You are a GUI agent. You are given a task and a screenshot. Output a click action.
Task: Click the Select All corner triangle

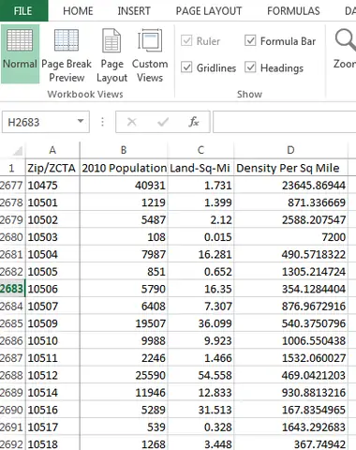(18, 151)
